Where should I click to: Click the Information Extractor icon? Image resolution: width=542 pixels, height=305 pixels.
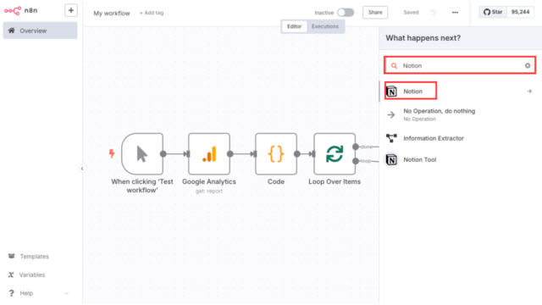pyautogui.click(x=391, y=138)
